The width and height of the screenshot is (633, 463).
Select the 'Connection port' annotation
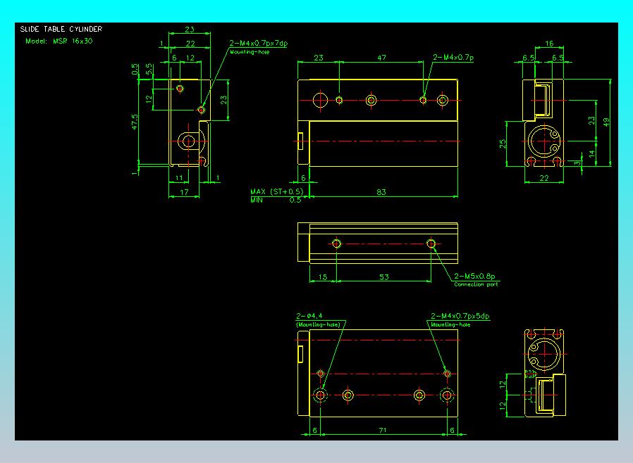476,284
